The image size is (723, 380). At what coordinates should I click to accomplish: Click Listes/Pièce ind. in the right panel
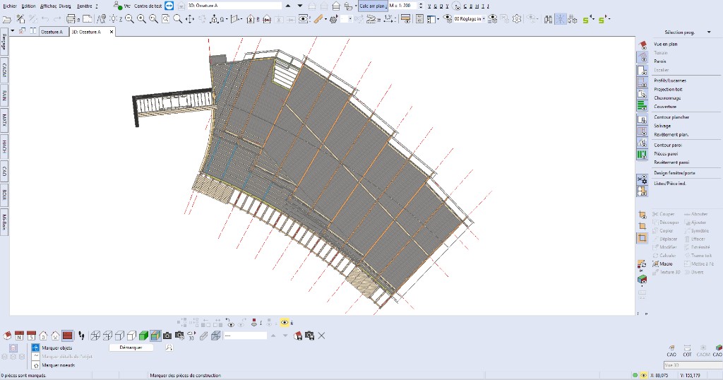[670, 184]
